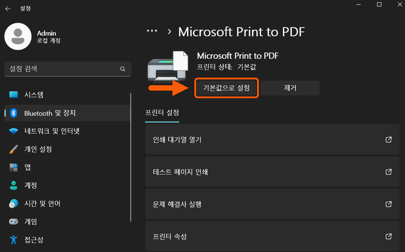This screenshot has height=252, width=405.
Task: Open the 앱 settings label
Action: (x=28, y=167)
